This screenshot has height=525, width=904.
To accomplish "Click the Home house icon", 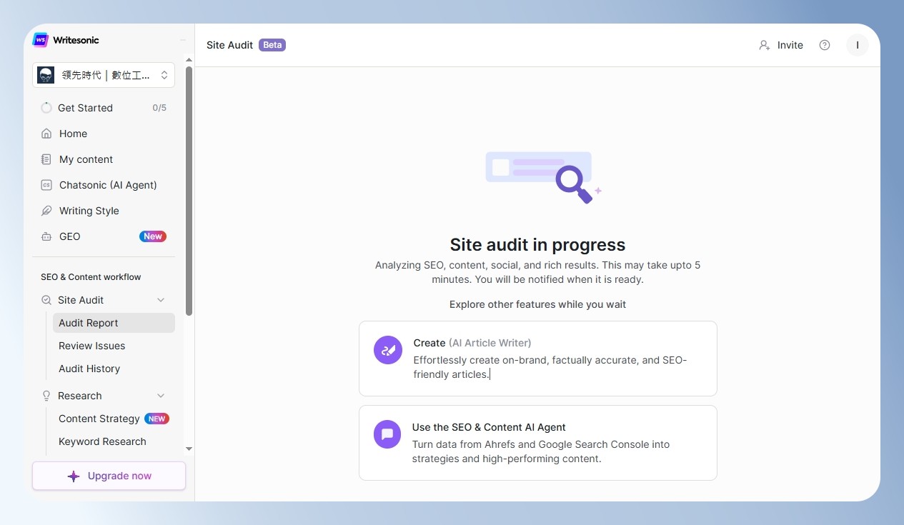I will 46,134.
